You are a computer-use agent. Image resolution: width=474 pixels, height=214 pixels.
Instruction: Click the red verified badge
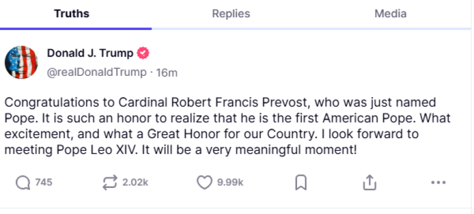[x=143, y=53]
